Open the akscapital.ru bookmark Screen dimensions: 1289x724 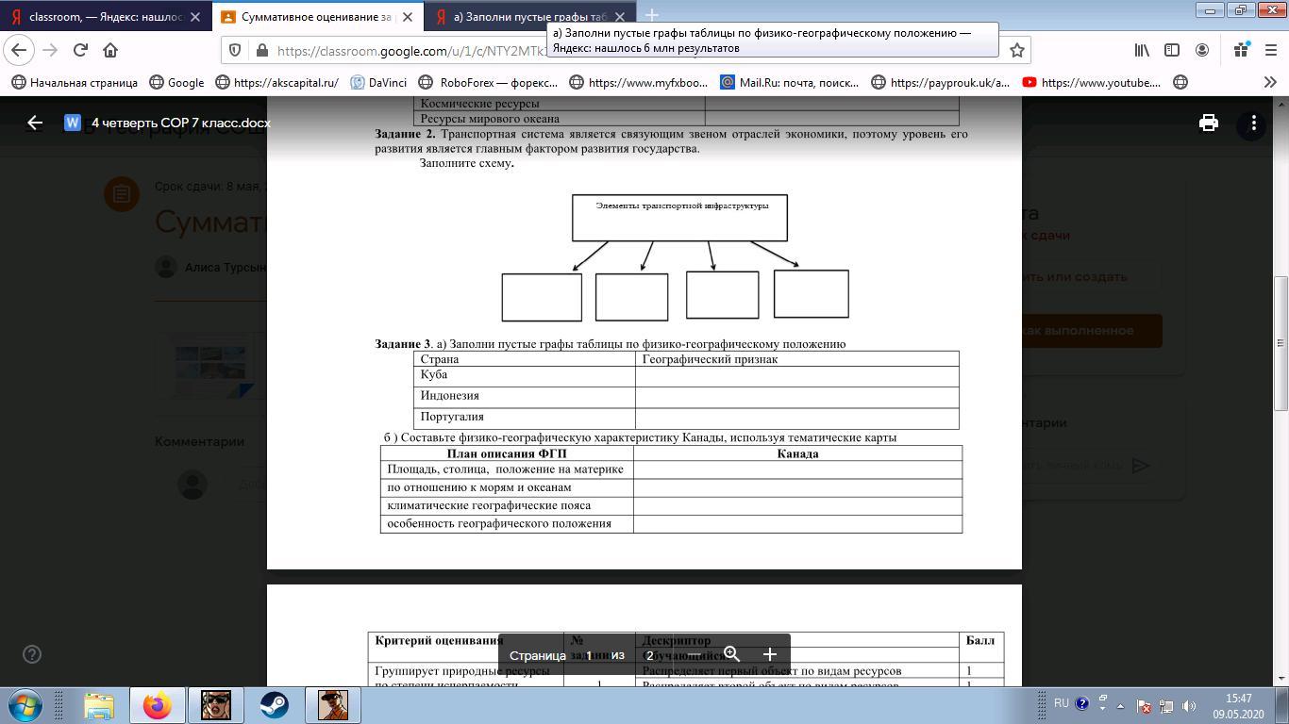[x=276, y=82]
